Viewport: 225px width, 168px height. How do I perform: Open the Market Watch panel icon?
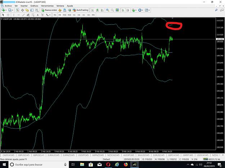tap(18, 10)
